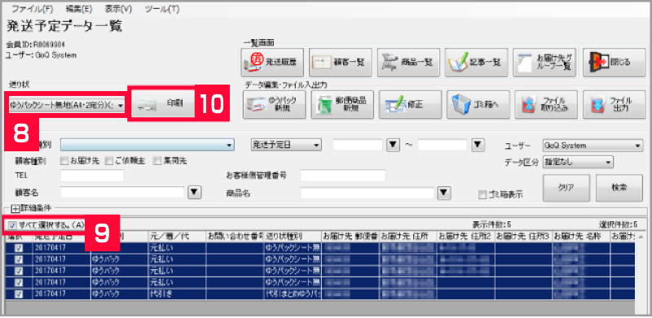652x318 pixels.
Task: Open the end date picker arrow
Action: 478,146
